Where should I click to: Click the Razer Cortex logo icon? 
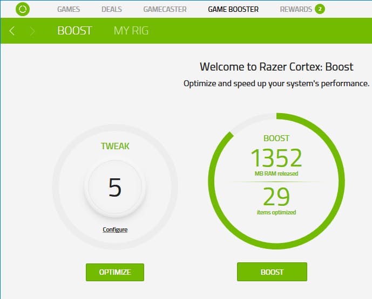[23, 9]
